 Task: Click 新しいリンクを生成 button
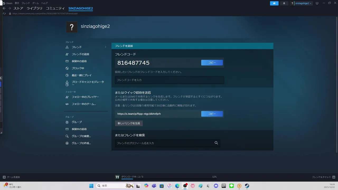point(129,123)
